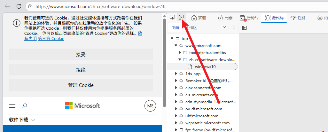Select the wcpstatic.microsoft.com row text
This screenshot has height=132, width=328.
tap(207, 123)
